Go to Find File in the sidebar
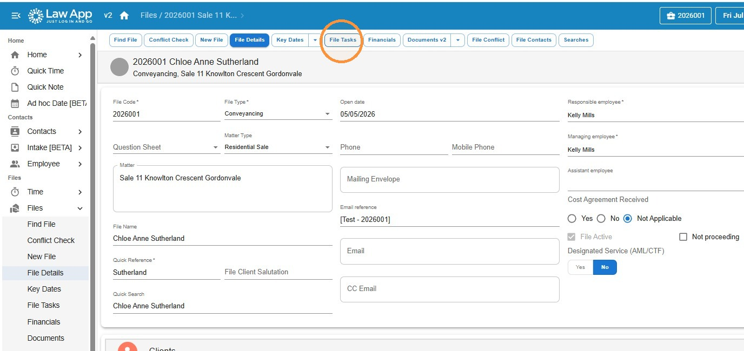Screen dimensions: 744x351 point(45,224)
